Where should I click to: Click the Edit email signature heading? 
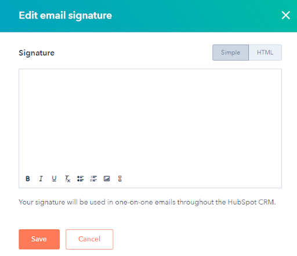[x=66, y=16]
